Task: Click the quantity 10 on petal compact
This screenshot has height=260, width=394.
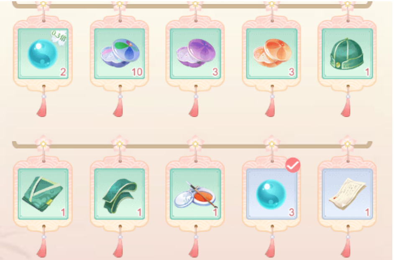Action: coord(137,72)
